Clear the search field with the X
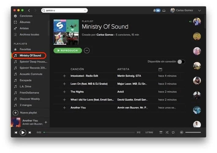This screenshot has width=217, height=153. coord(85,10)
